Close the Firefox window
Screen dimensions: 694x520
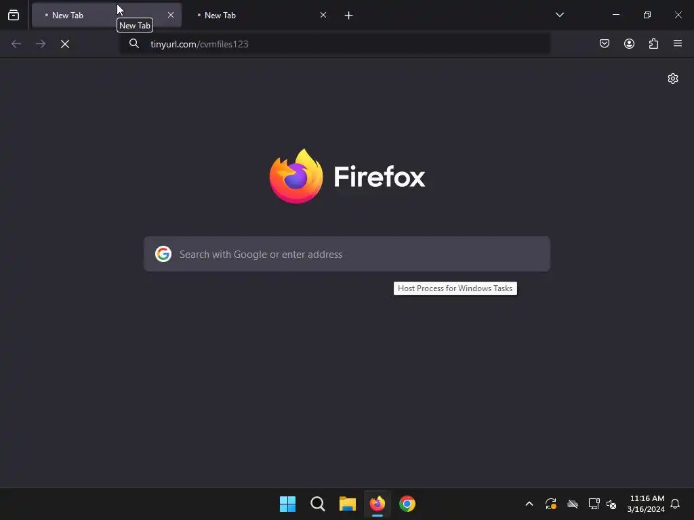tap(678, 15)
